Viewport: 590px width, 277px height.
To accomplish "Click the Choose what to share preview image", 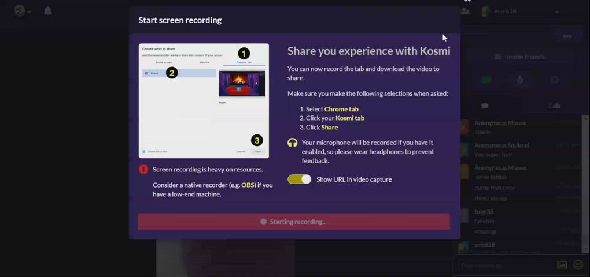I will coord(204,100).
